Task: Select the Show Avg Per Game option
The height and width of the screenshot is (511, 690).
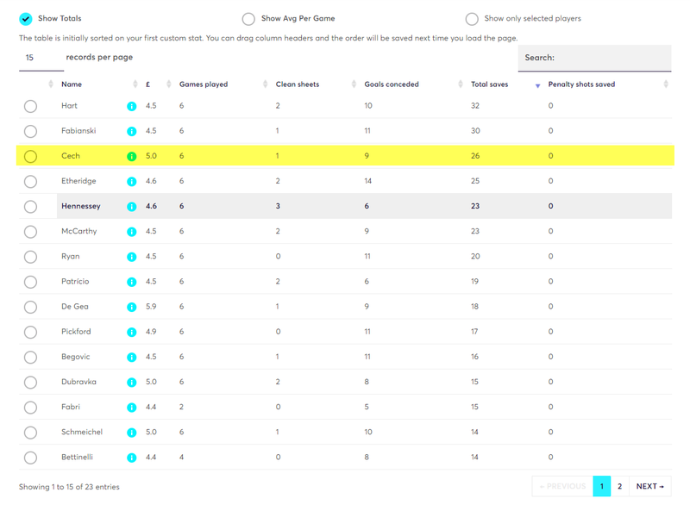Action: [x=248, y=19]
